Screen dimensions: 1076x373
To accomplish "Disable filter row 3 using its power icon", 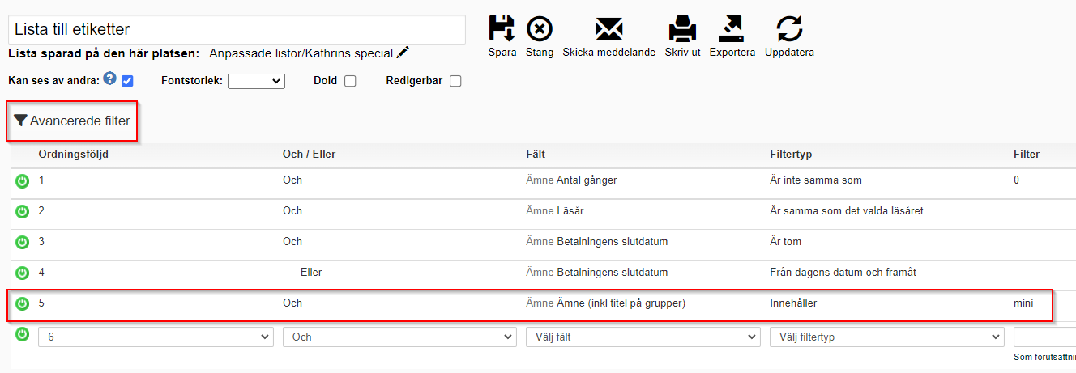I will [x=23, y=242].
